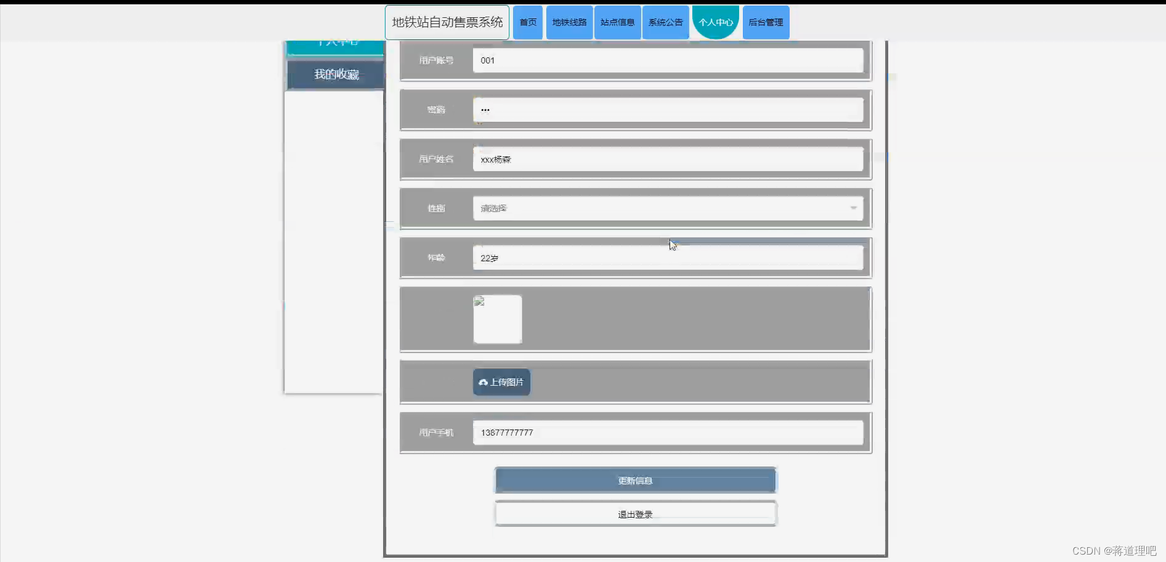Open the 系统公告 announcements page

pyautogui.click(x=665, y=22)
